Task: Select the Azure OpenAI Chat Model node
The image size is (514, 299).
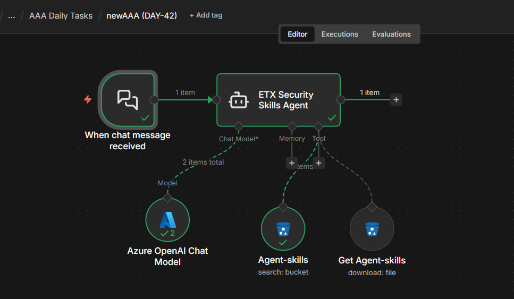Action: [167, 220]
